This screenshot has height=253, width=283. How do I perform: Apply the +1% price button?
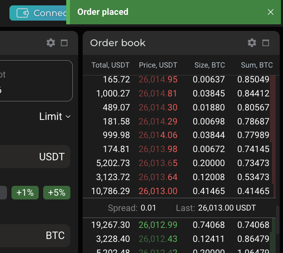(x=25, y=192)
